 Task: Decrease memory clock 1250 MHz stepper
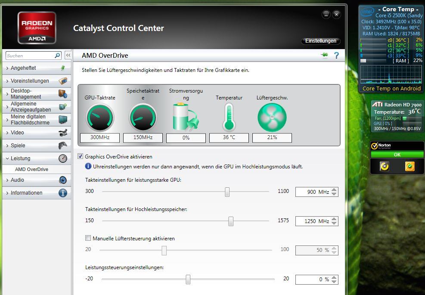pyautogui.click(x=334, y=223)
